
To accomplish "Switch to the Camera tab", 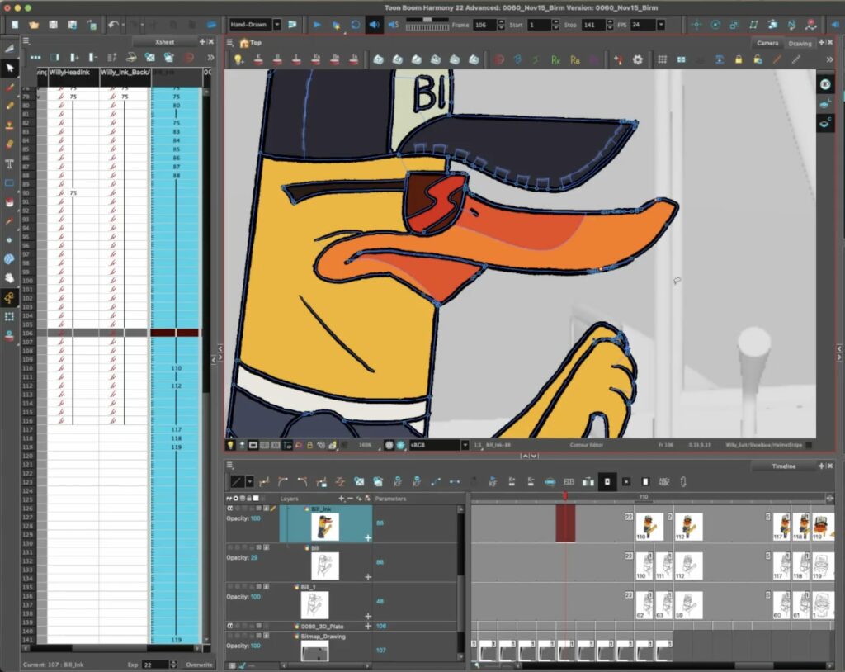I will coord(767,43).
